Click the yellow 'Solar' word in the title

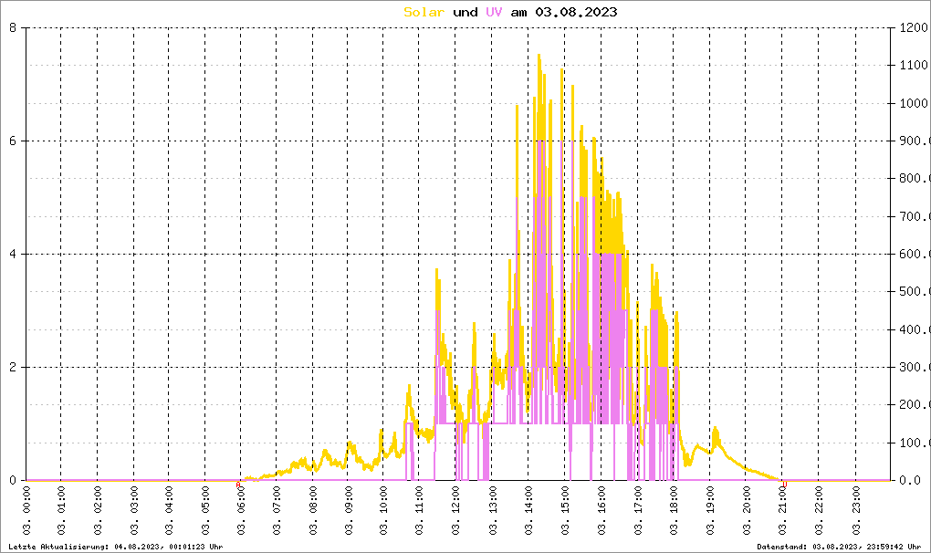point(424,12)
